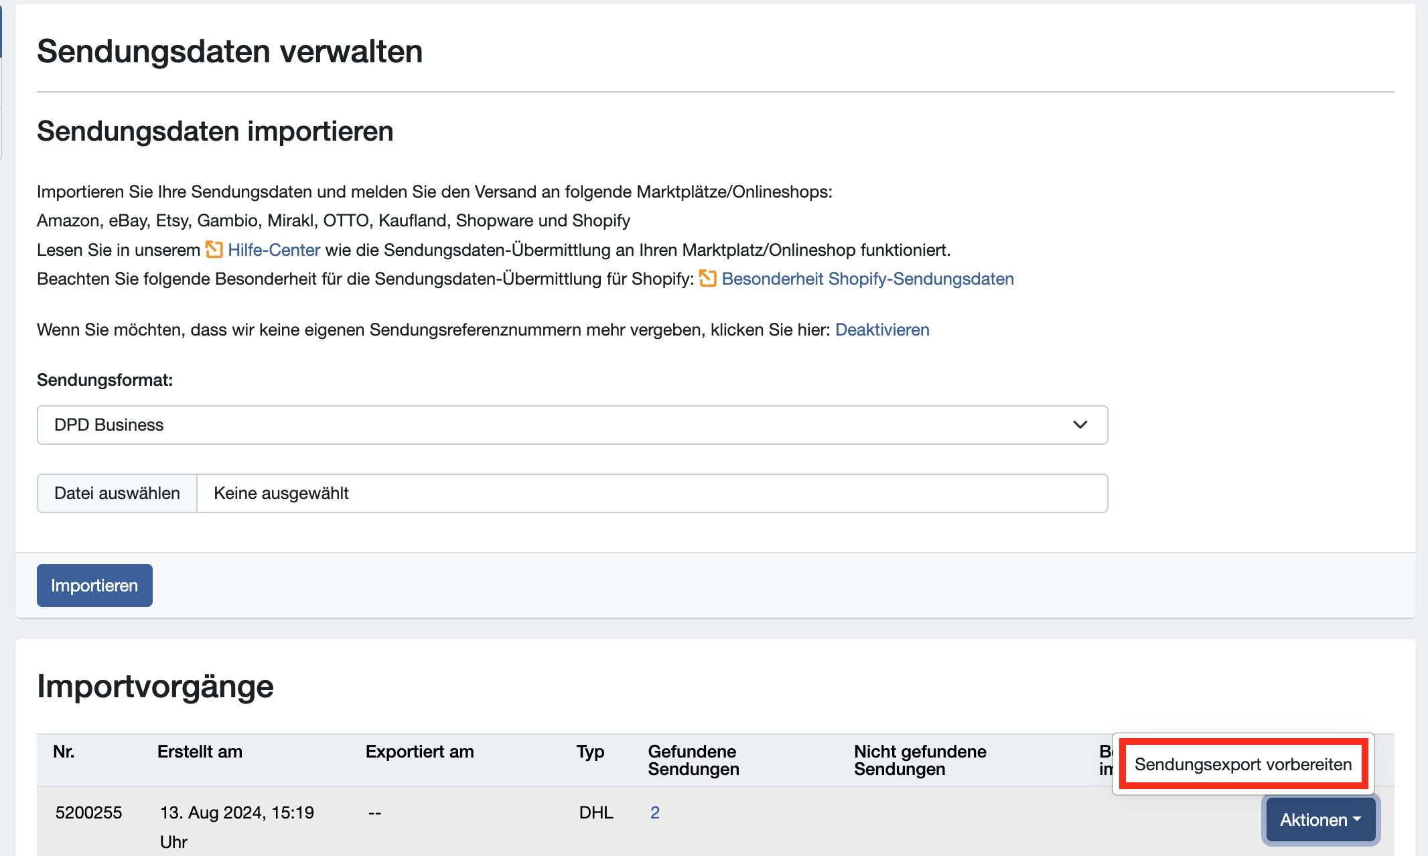Click the Keine ausgewählt file field
This screenshot has width=1428, height=856.
pos(652,493)
